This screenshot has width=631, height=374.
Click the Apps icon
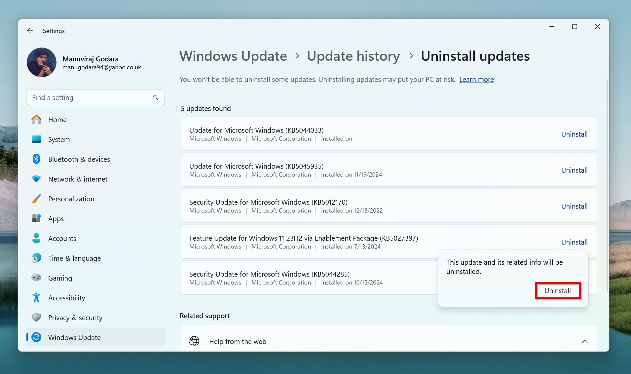36,219
